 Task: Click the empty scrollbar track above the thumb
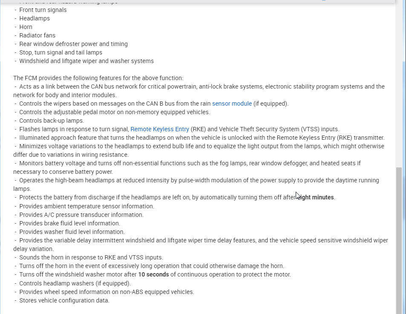[x=399, y=111]
